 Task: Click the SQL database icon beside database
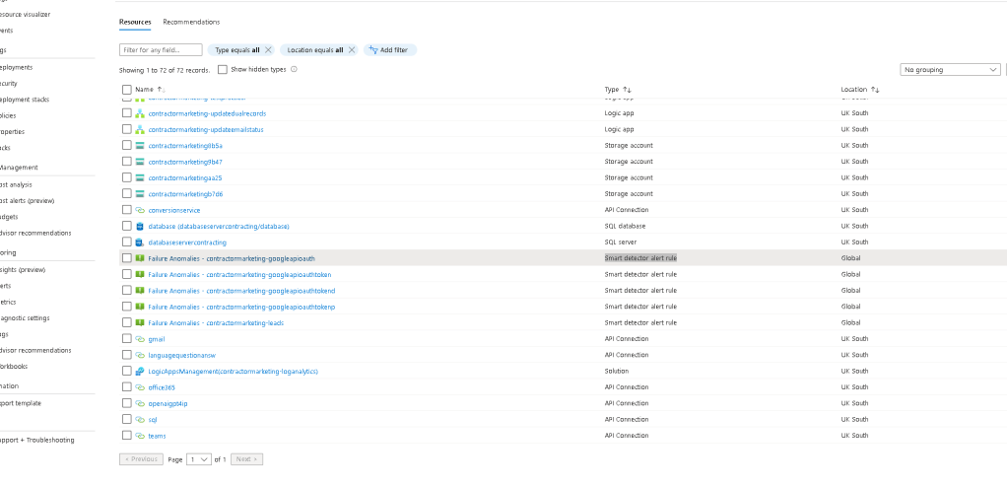pyautogui.click(x=139, y=226)
